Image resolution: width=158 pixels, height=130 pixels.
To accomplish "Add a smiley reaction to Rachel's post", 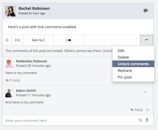I will point(7,40).
